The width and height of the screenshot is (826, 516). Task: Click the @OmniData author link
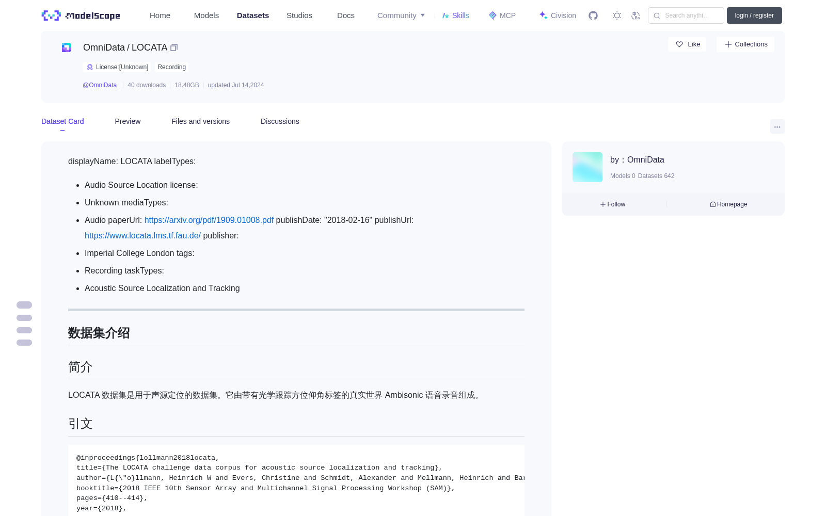(100, 85)
